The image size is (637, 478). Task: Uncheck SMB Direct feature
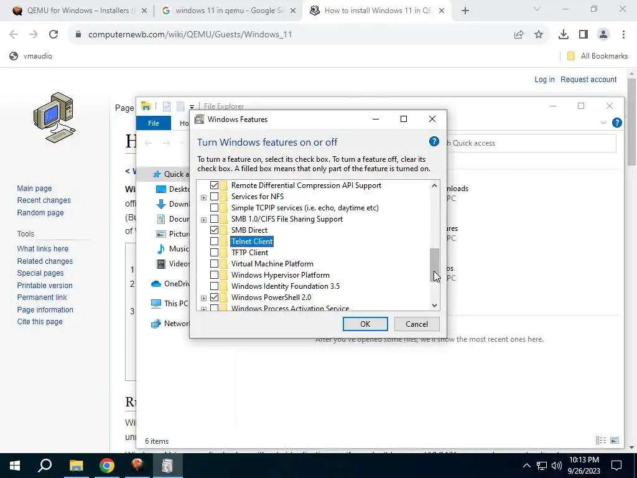214,230
